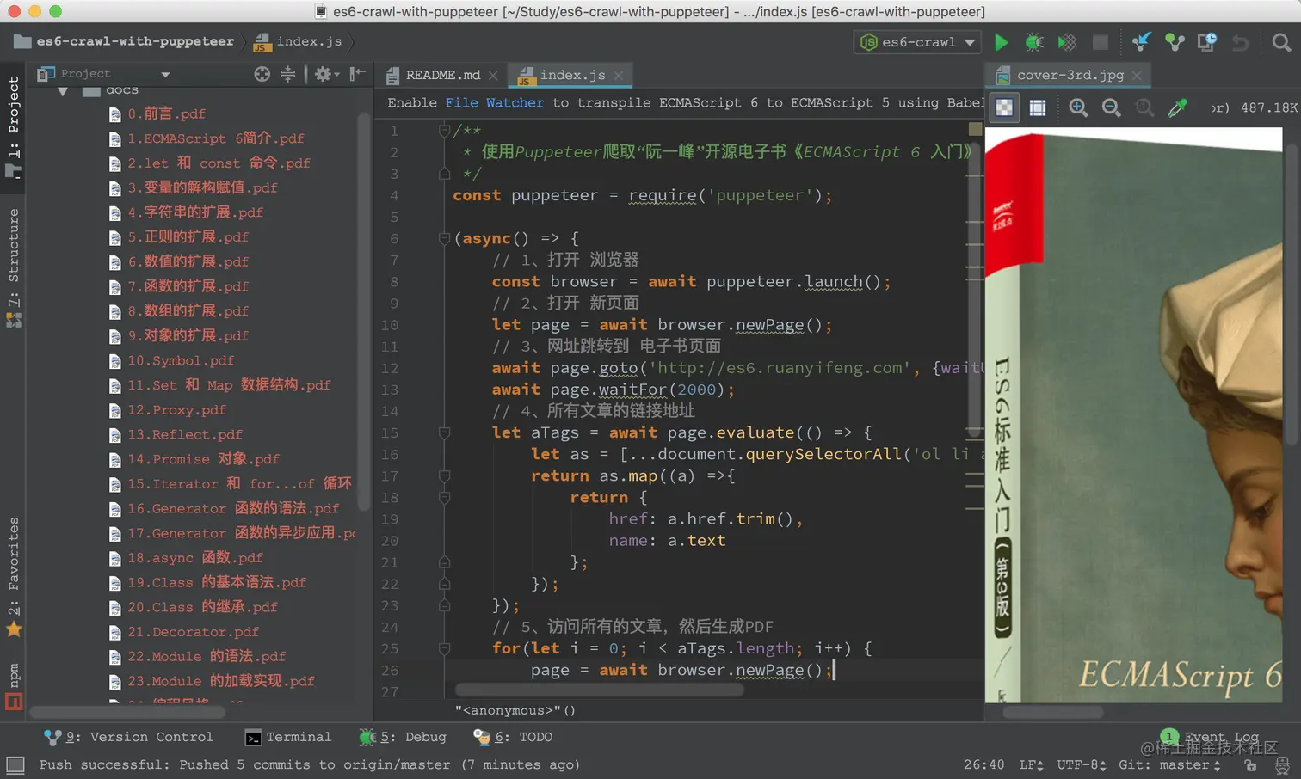Image resolution: width=1301 pixels, height=779 pixels.
Task: Click the editor inspection status indicator
Action: (975, 129)
